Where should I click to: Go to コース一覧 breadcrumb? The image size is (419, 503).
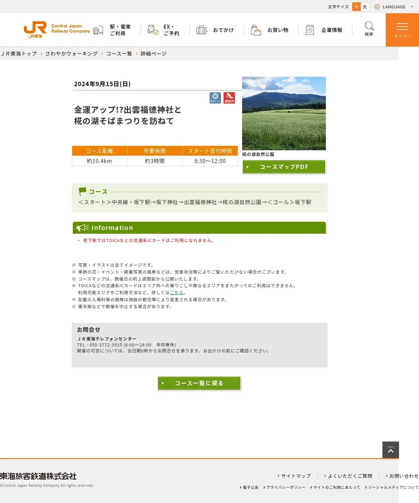(119, 54)
